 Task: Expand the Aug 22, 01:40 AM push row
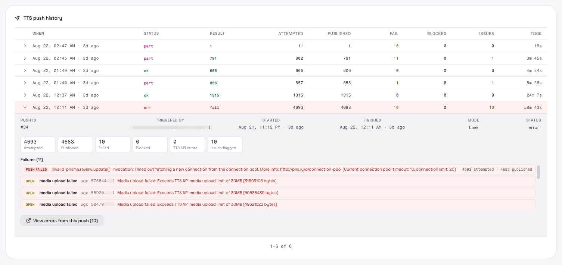(x=25, y=83)
